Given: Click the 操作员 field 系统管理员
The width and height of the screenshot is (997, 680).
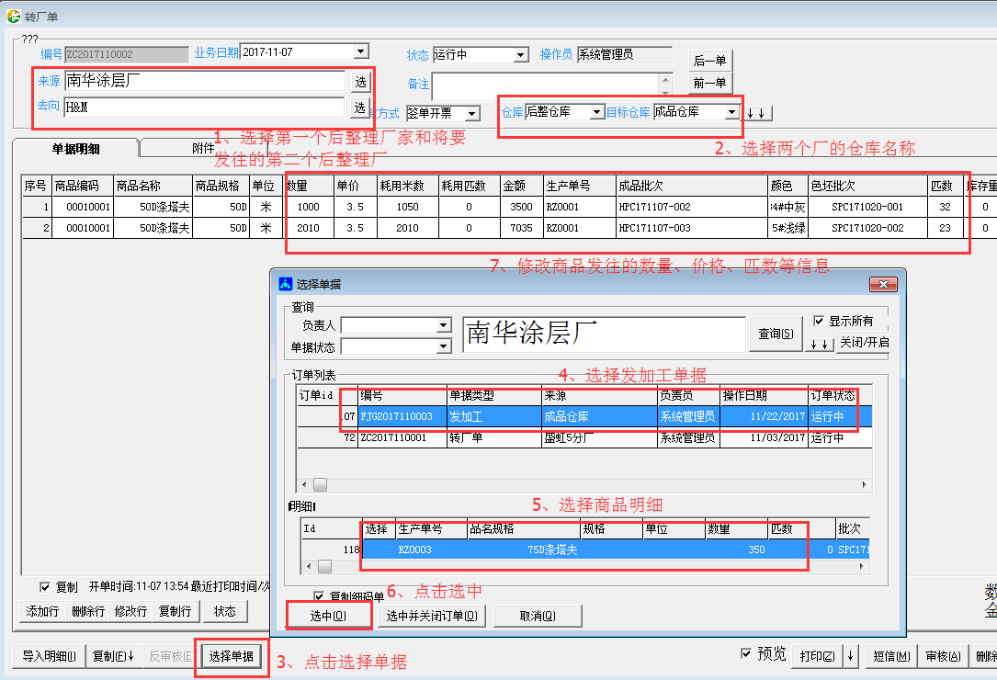Looking at the screenshot, I should coord(625,55).
